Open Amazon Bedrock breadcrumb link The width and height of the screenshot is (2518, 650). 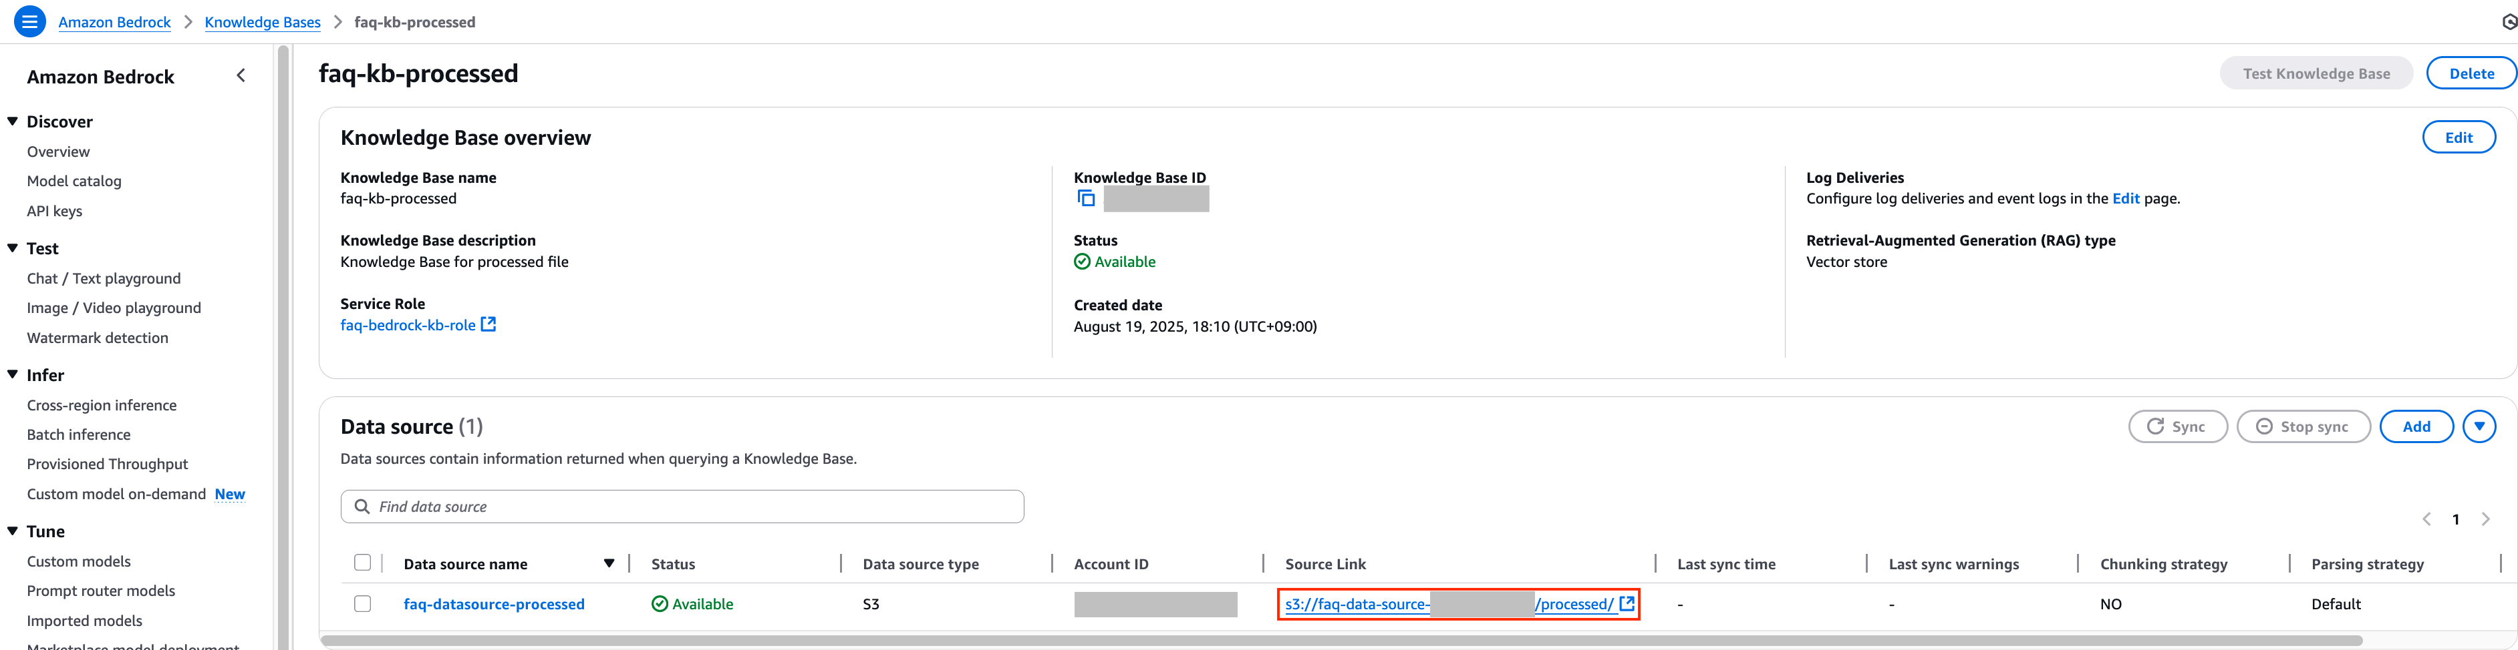pyautogui.click(x=114, y=23)
